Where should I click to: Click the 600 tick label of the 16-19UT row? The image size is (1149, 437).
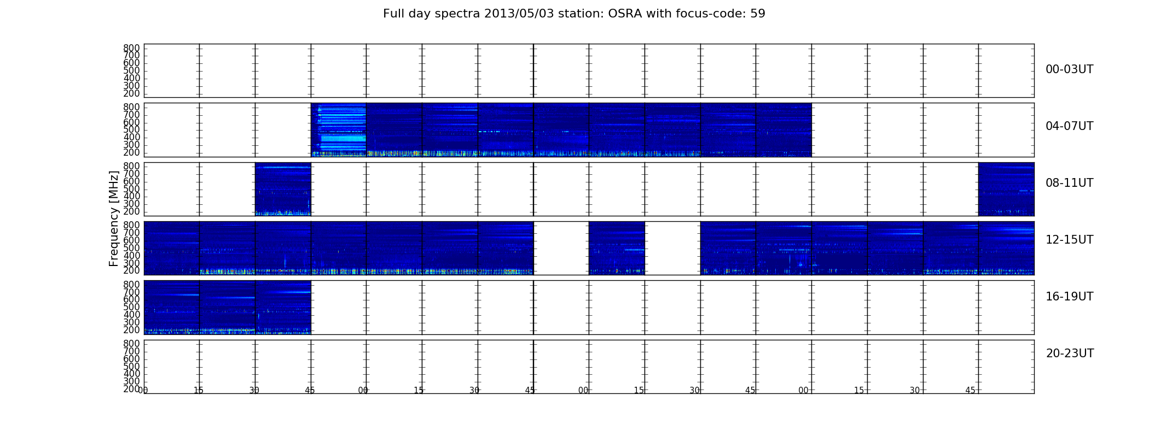tap(132, 299)
